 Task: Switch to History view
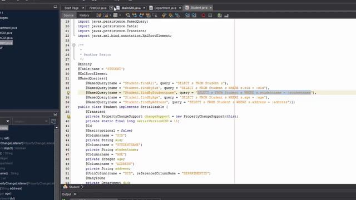point(84,15)
